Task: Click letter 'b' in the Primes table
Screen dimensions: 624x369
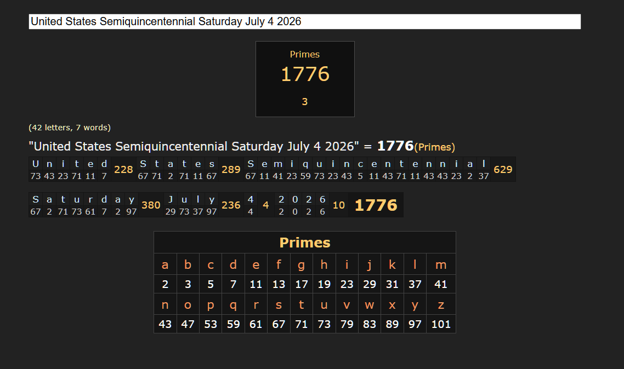Action: (188, 264)
